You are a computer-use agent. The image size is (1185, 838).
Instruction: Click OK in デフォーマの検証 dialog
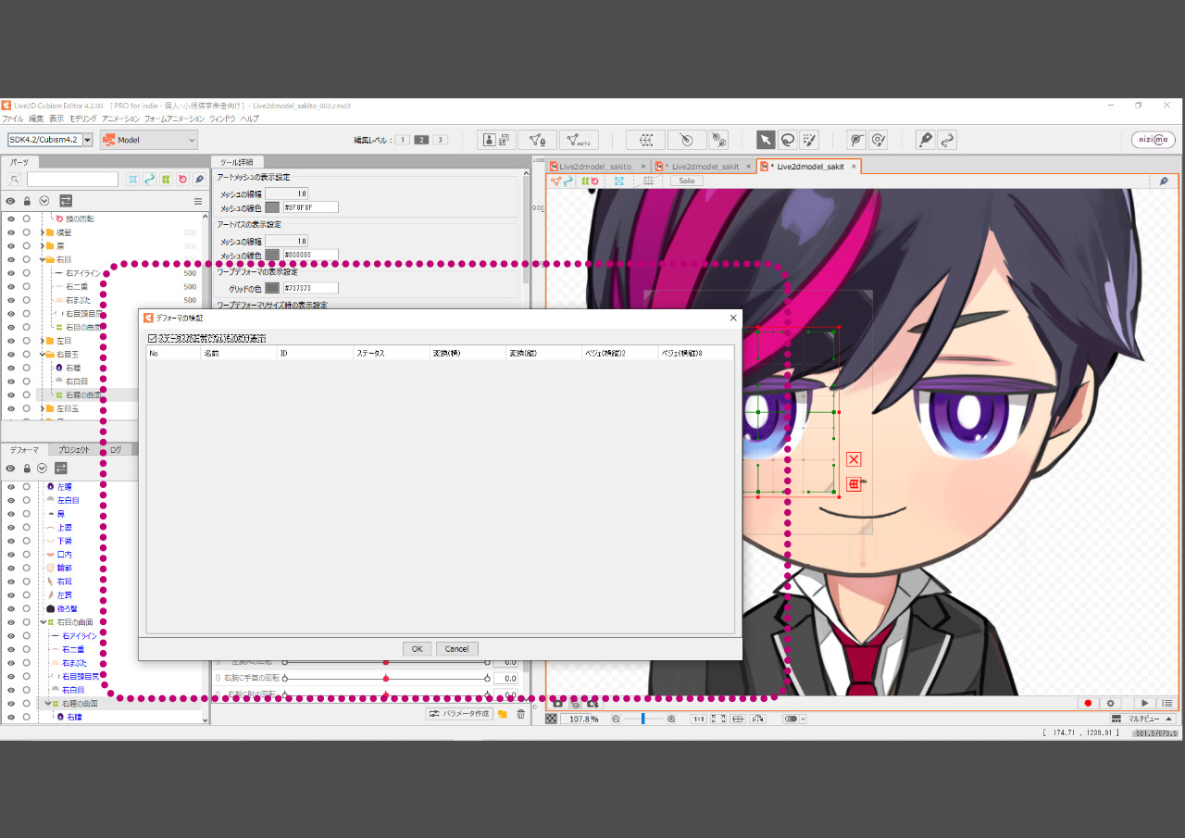(x=417, y=648)
